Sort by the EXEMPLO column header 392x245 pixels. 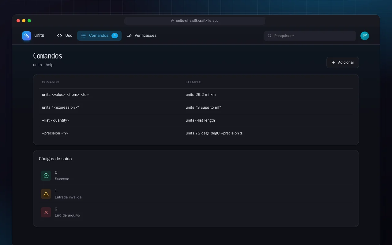[x=194, y=82]
